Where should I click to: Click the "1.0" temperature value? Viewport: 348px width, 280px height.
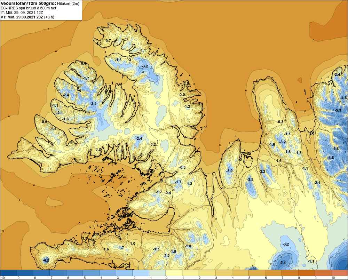click(133, 243)
